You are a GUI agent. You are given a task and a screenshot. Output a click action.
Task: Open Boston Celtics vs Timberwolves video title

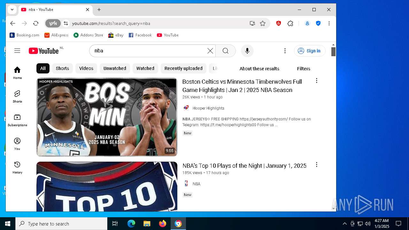[242, 86]
